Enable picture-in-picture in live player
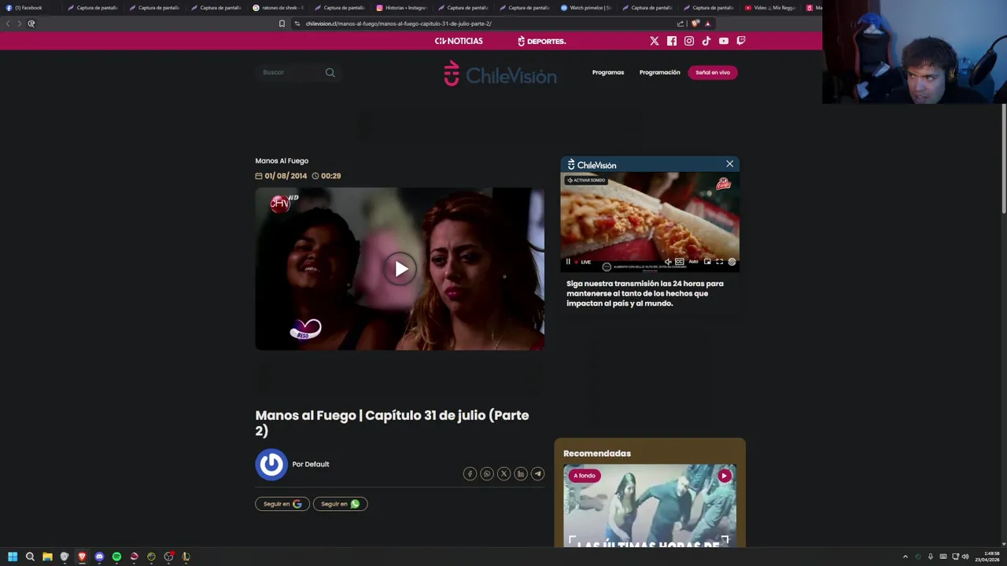The width and height of the screenshot is (1007, 566). (707, 262)
